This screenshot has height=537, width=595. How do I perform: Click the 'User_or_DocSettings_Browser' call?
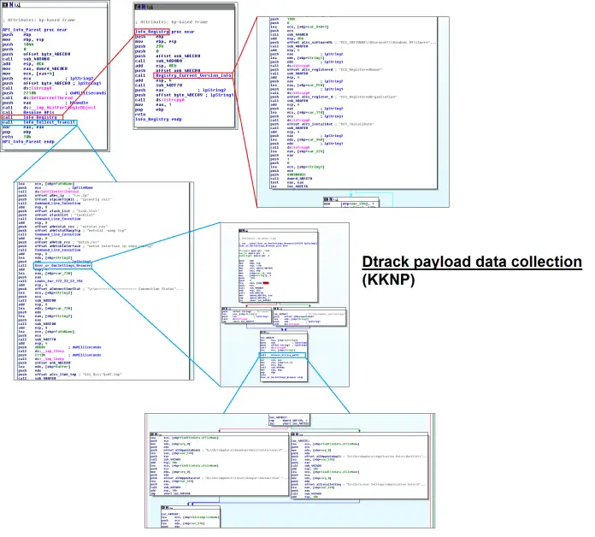(62, 266)
